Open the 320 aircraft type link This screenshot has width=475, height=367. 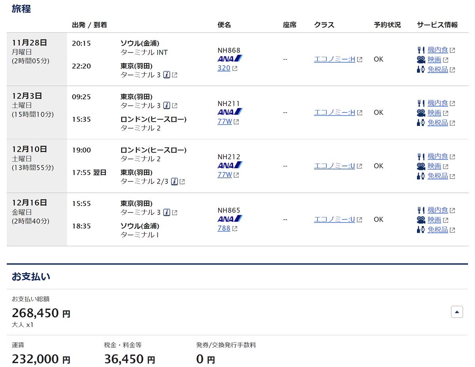point(223,68)
